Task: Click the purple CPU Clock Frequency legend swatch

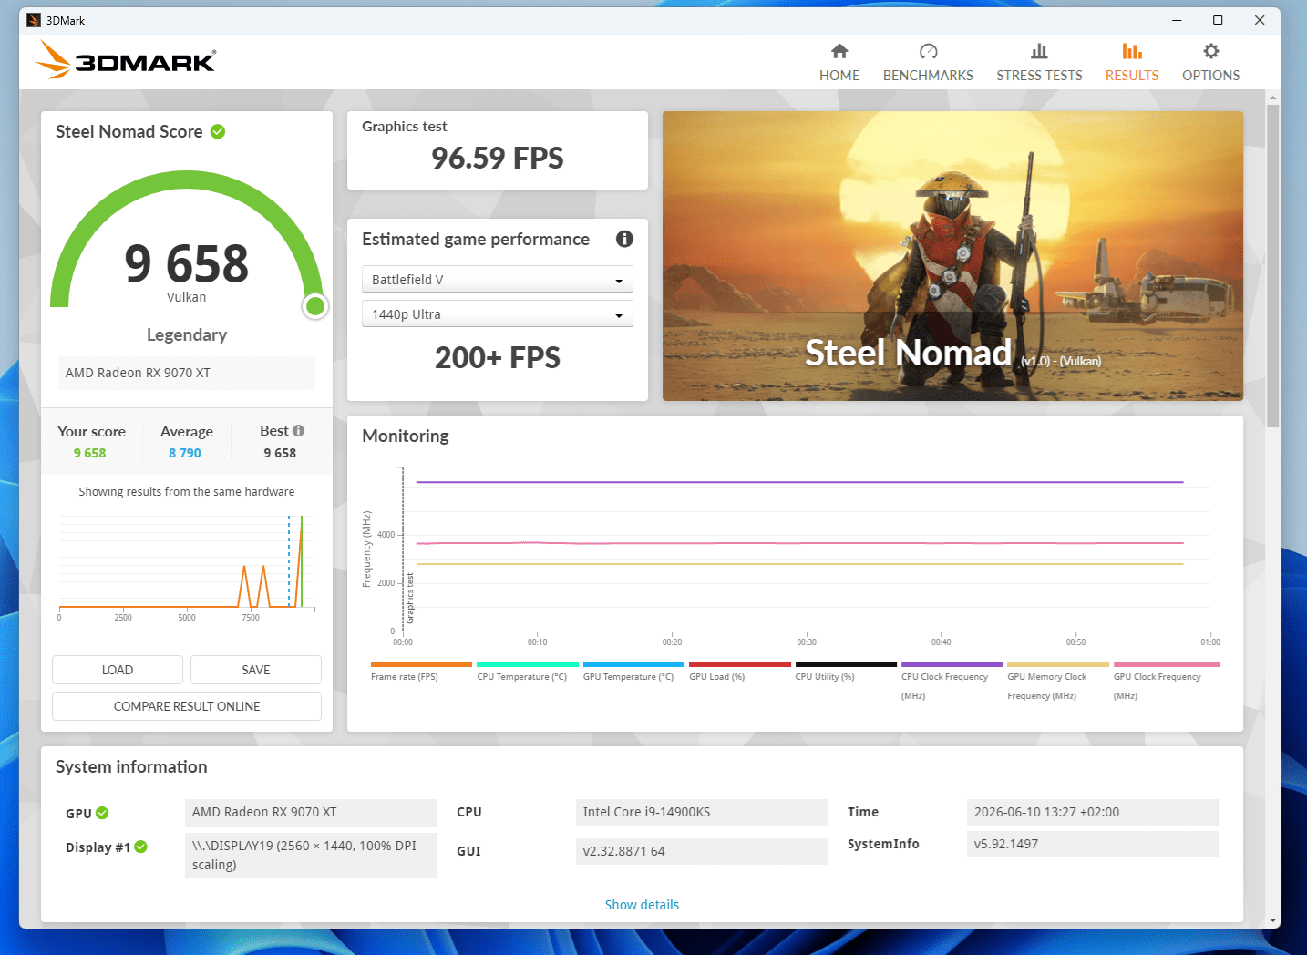Action: (952, 665)
